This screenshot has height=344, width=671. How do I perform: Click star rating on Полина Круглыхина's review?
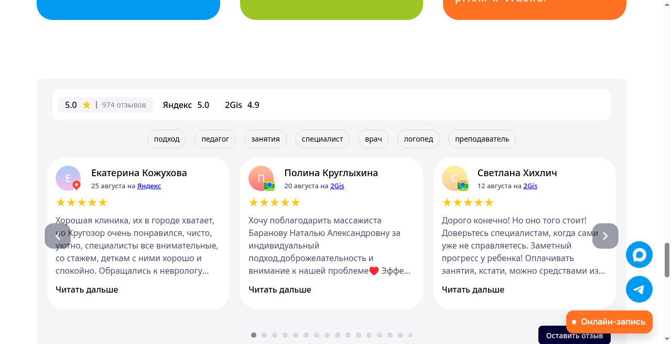click(274, 202)
